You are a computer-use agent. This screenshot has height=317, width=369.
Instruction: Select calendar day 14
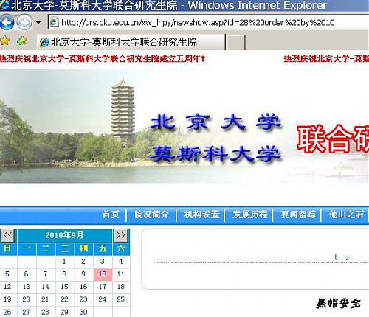click(45, 287)
